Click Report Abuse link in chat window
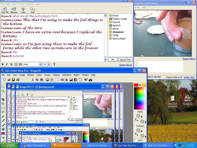 (x=126, y=65)
